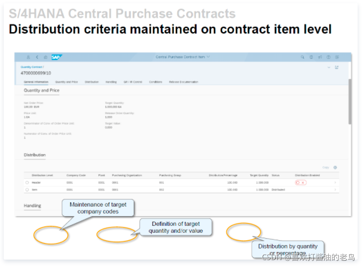Click the Purchasing Organization column header
The height and width of the screenshot is (266, 363).
click(x=127, y=175)
